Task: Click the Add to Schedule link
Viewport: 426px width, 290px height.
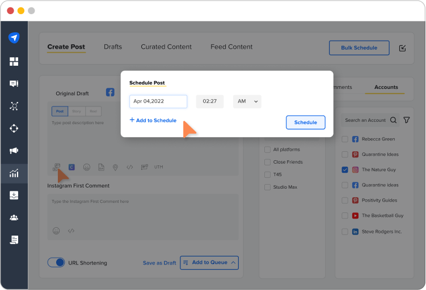Action: 153,121
